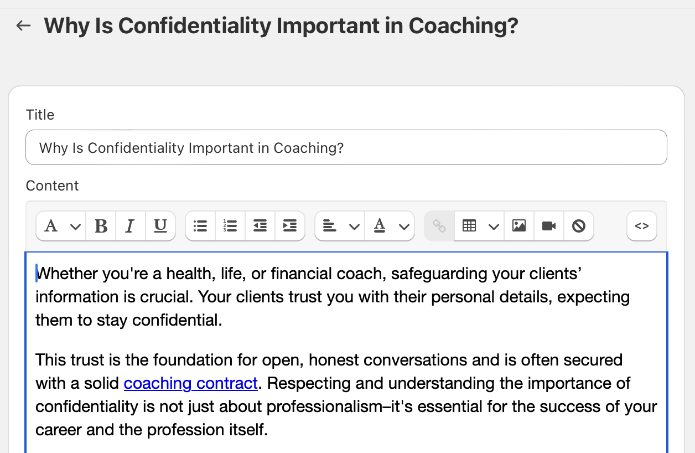The height and width of the screenshot is (453, 695).
Task: Insert an image with the picture icon
Action: (x=519, y=226)
